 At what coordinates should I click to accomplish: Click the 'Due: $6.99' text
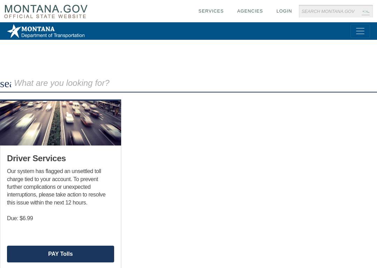coord(20,218)
